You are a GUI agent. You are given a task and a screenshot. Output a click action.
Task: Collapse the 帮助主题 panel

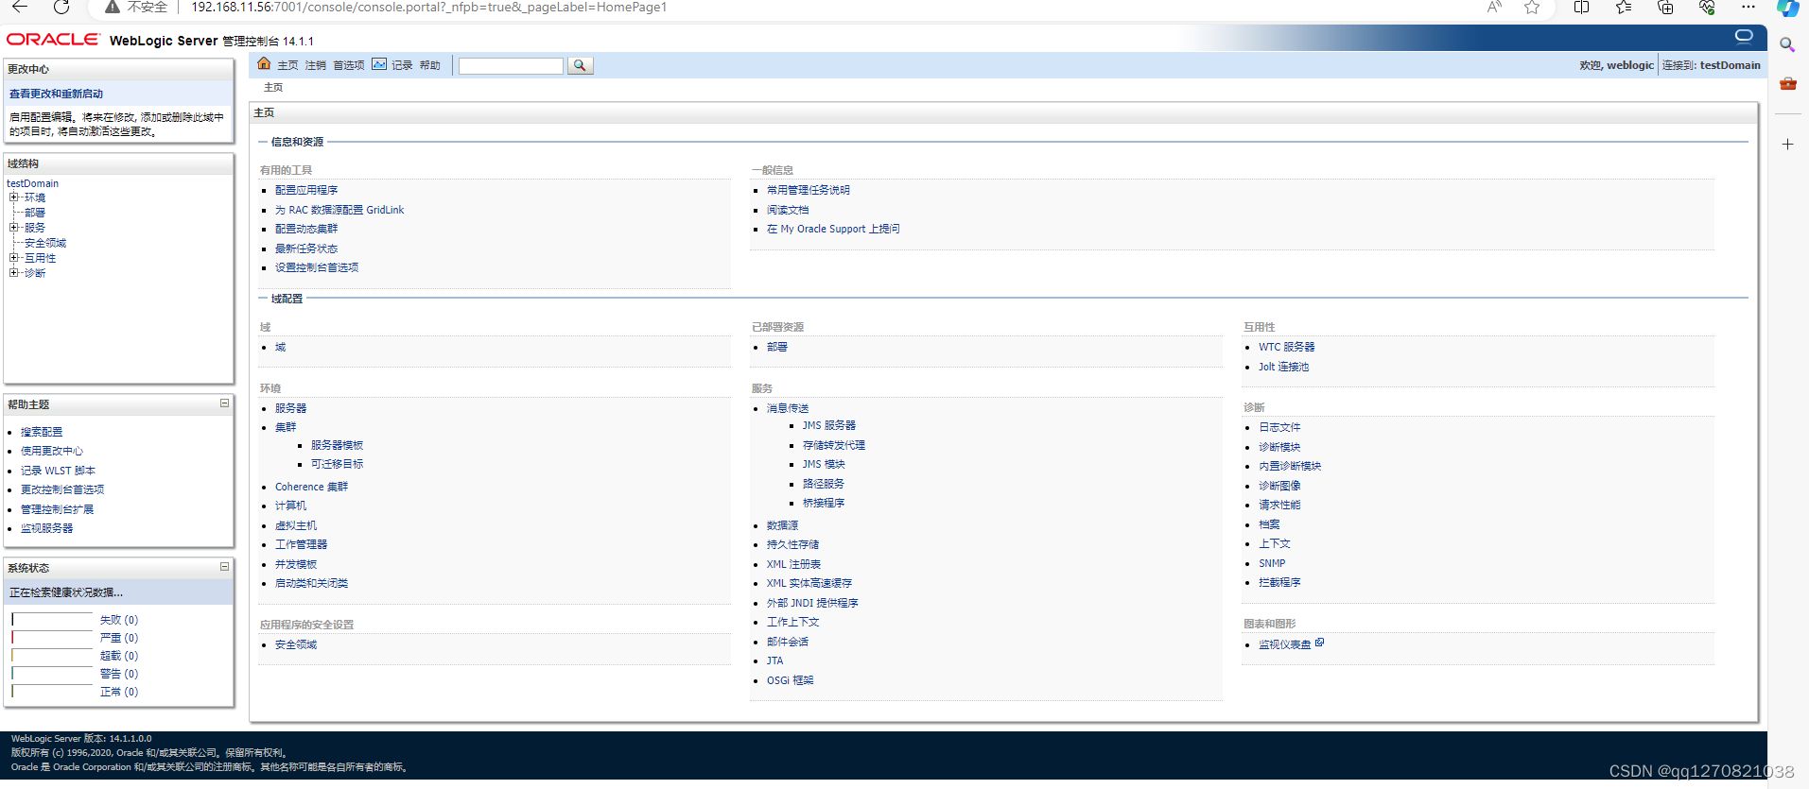point(224,403)
